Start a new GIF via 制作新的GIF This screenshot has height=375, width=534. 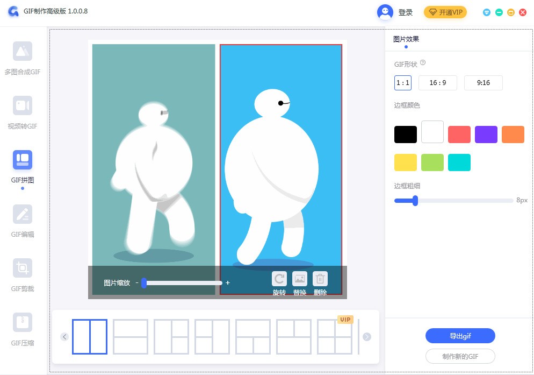click(460, 356)
